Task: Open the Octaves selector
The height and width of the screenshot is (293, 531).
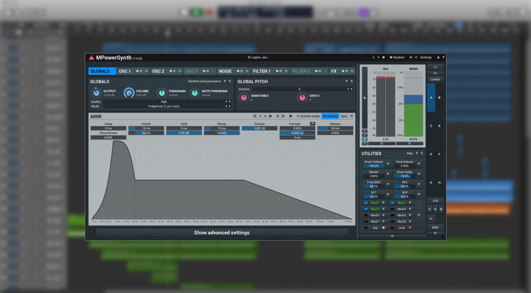Action: [x=299, y=89]
